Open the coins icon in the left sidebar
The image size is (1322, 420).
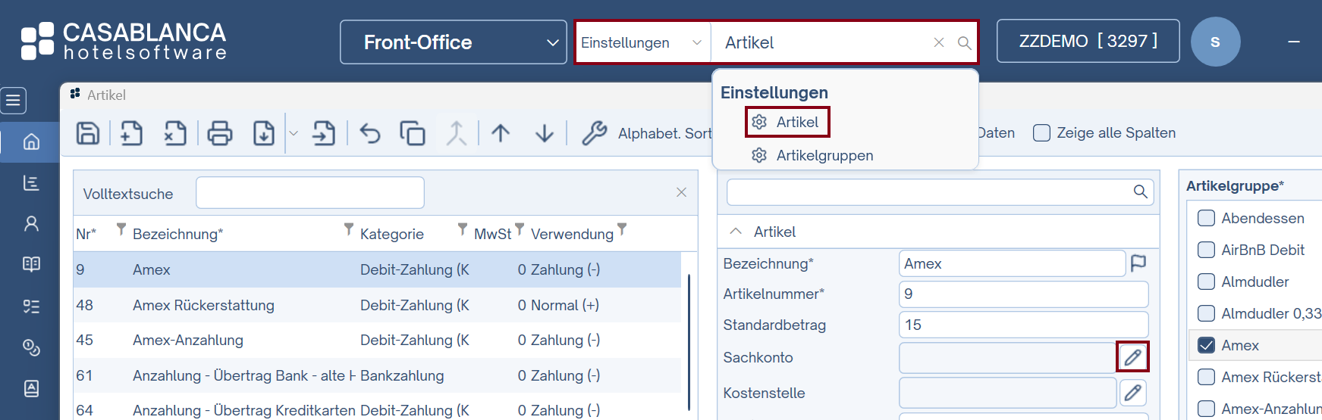click(x=31, y=347)
